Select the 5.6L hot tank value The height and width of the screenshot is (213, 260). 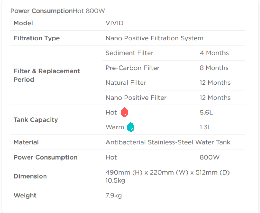click(206, 112)
